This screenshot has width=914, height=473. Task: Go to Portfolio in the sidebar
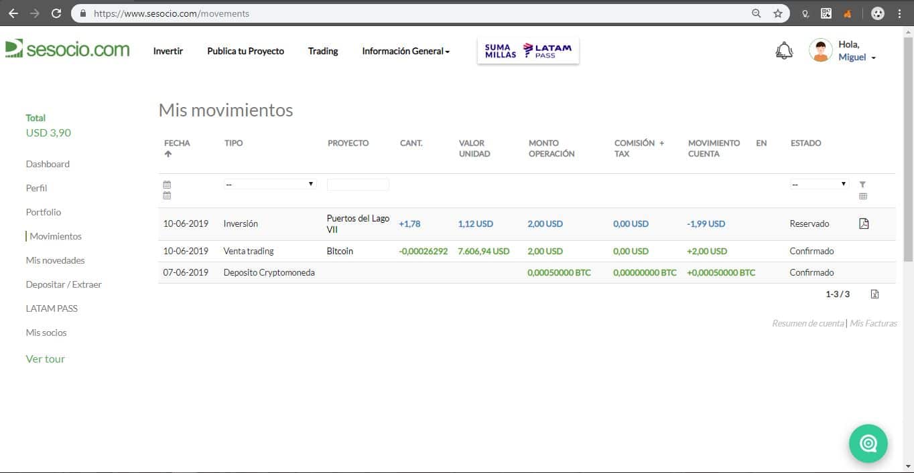pyautogui.click(x=43, y=212)
